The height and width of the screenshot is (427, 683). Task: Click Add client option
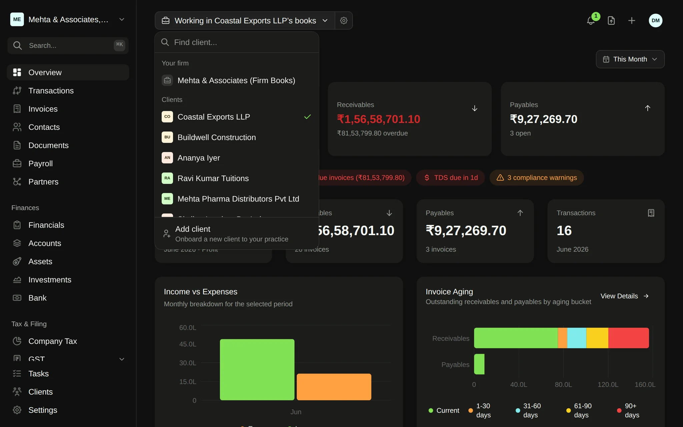(x=237, y=234)
